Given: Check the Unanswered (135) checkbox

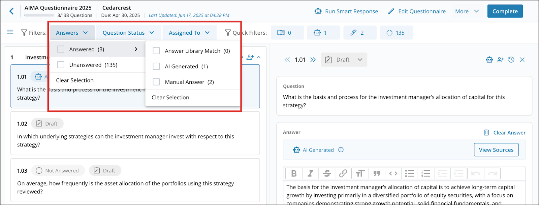Looking at the screenshot, I should click(x=61, y=65).
